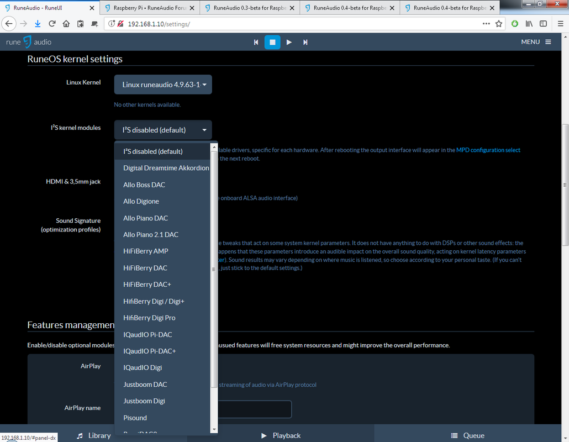Reload the page with refresh icon
The image size is (569, 442).
[x=52, y=24]
